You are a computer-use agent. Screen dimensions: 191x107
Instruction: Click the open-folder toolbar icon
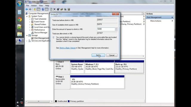pos(62,9)
